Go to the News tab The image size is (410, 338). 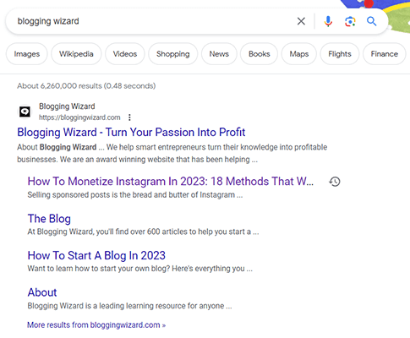219,54
